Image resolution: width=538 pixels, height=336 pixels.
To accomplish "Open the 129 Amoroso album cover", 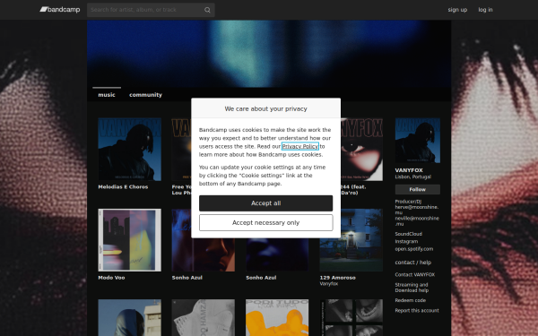I will point(351,240).
